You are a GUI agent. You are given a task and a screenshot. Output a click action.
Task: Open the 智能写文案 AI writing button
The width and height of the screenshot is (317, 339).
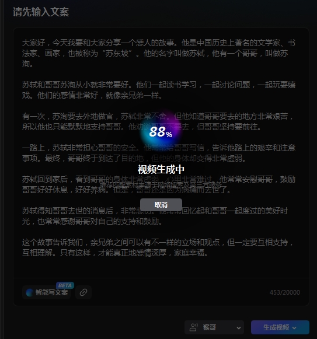click(x=47, y=292)
